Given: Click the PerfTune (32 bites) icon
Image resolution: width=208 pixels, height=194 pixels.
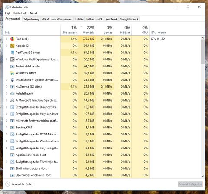Looking at the screenshot, I should click(x=12, y=53).
